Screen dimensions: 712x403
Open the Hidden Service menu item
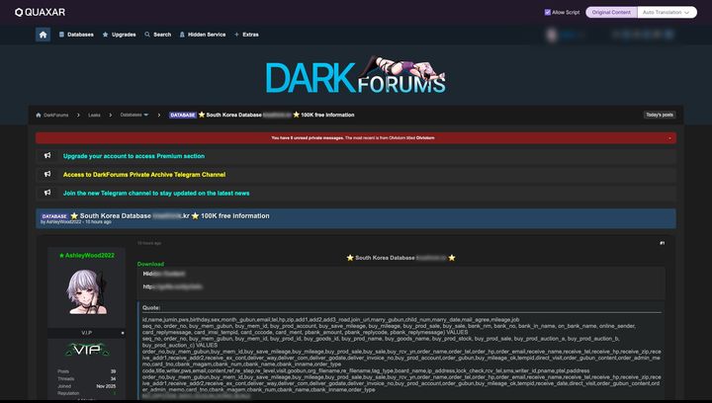point(203,34)
